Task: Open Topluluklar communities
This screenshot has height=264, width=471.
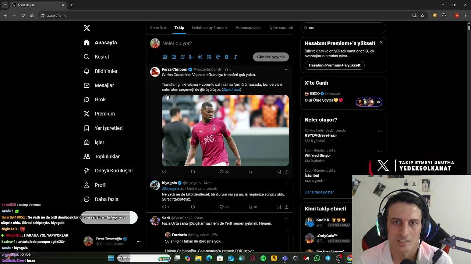Action: tap(102, 157)
